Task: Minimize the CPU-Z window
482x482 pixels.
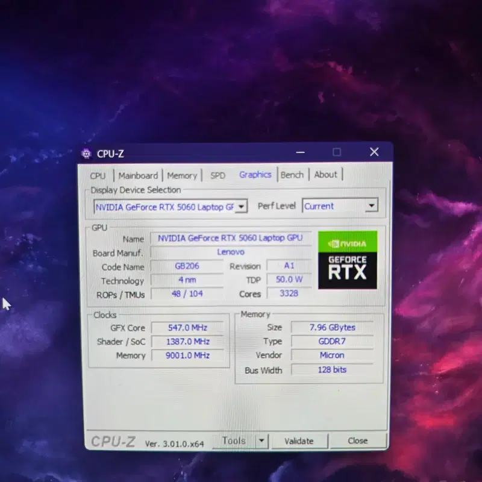Action: [300, 152]
